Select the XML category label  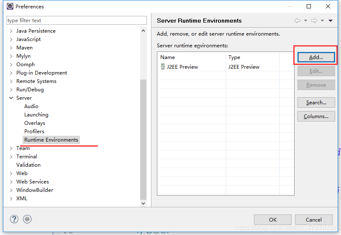click(22, 199)
